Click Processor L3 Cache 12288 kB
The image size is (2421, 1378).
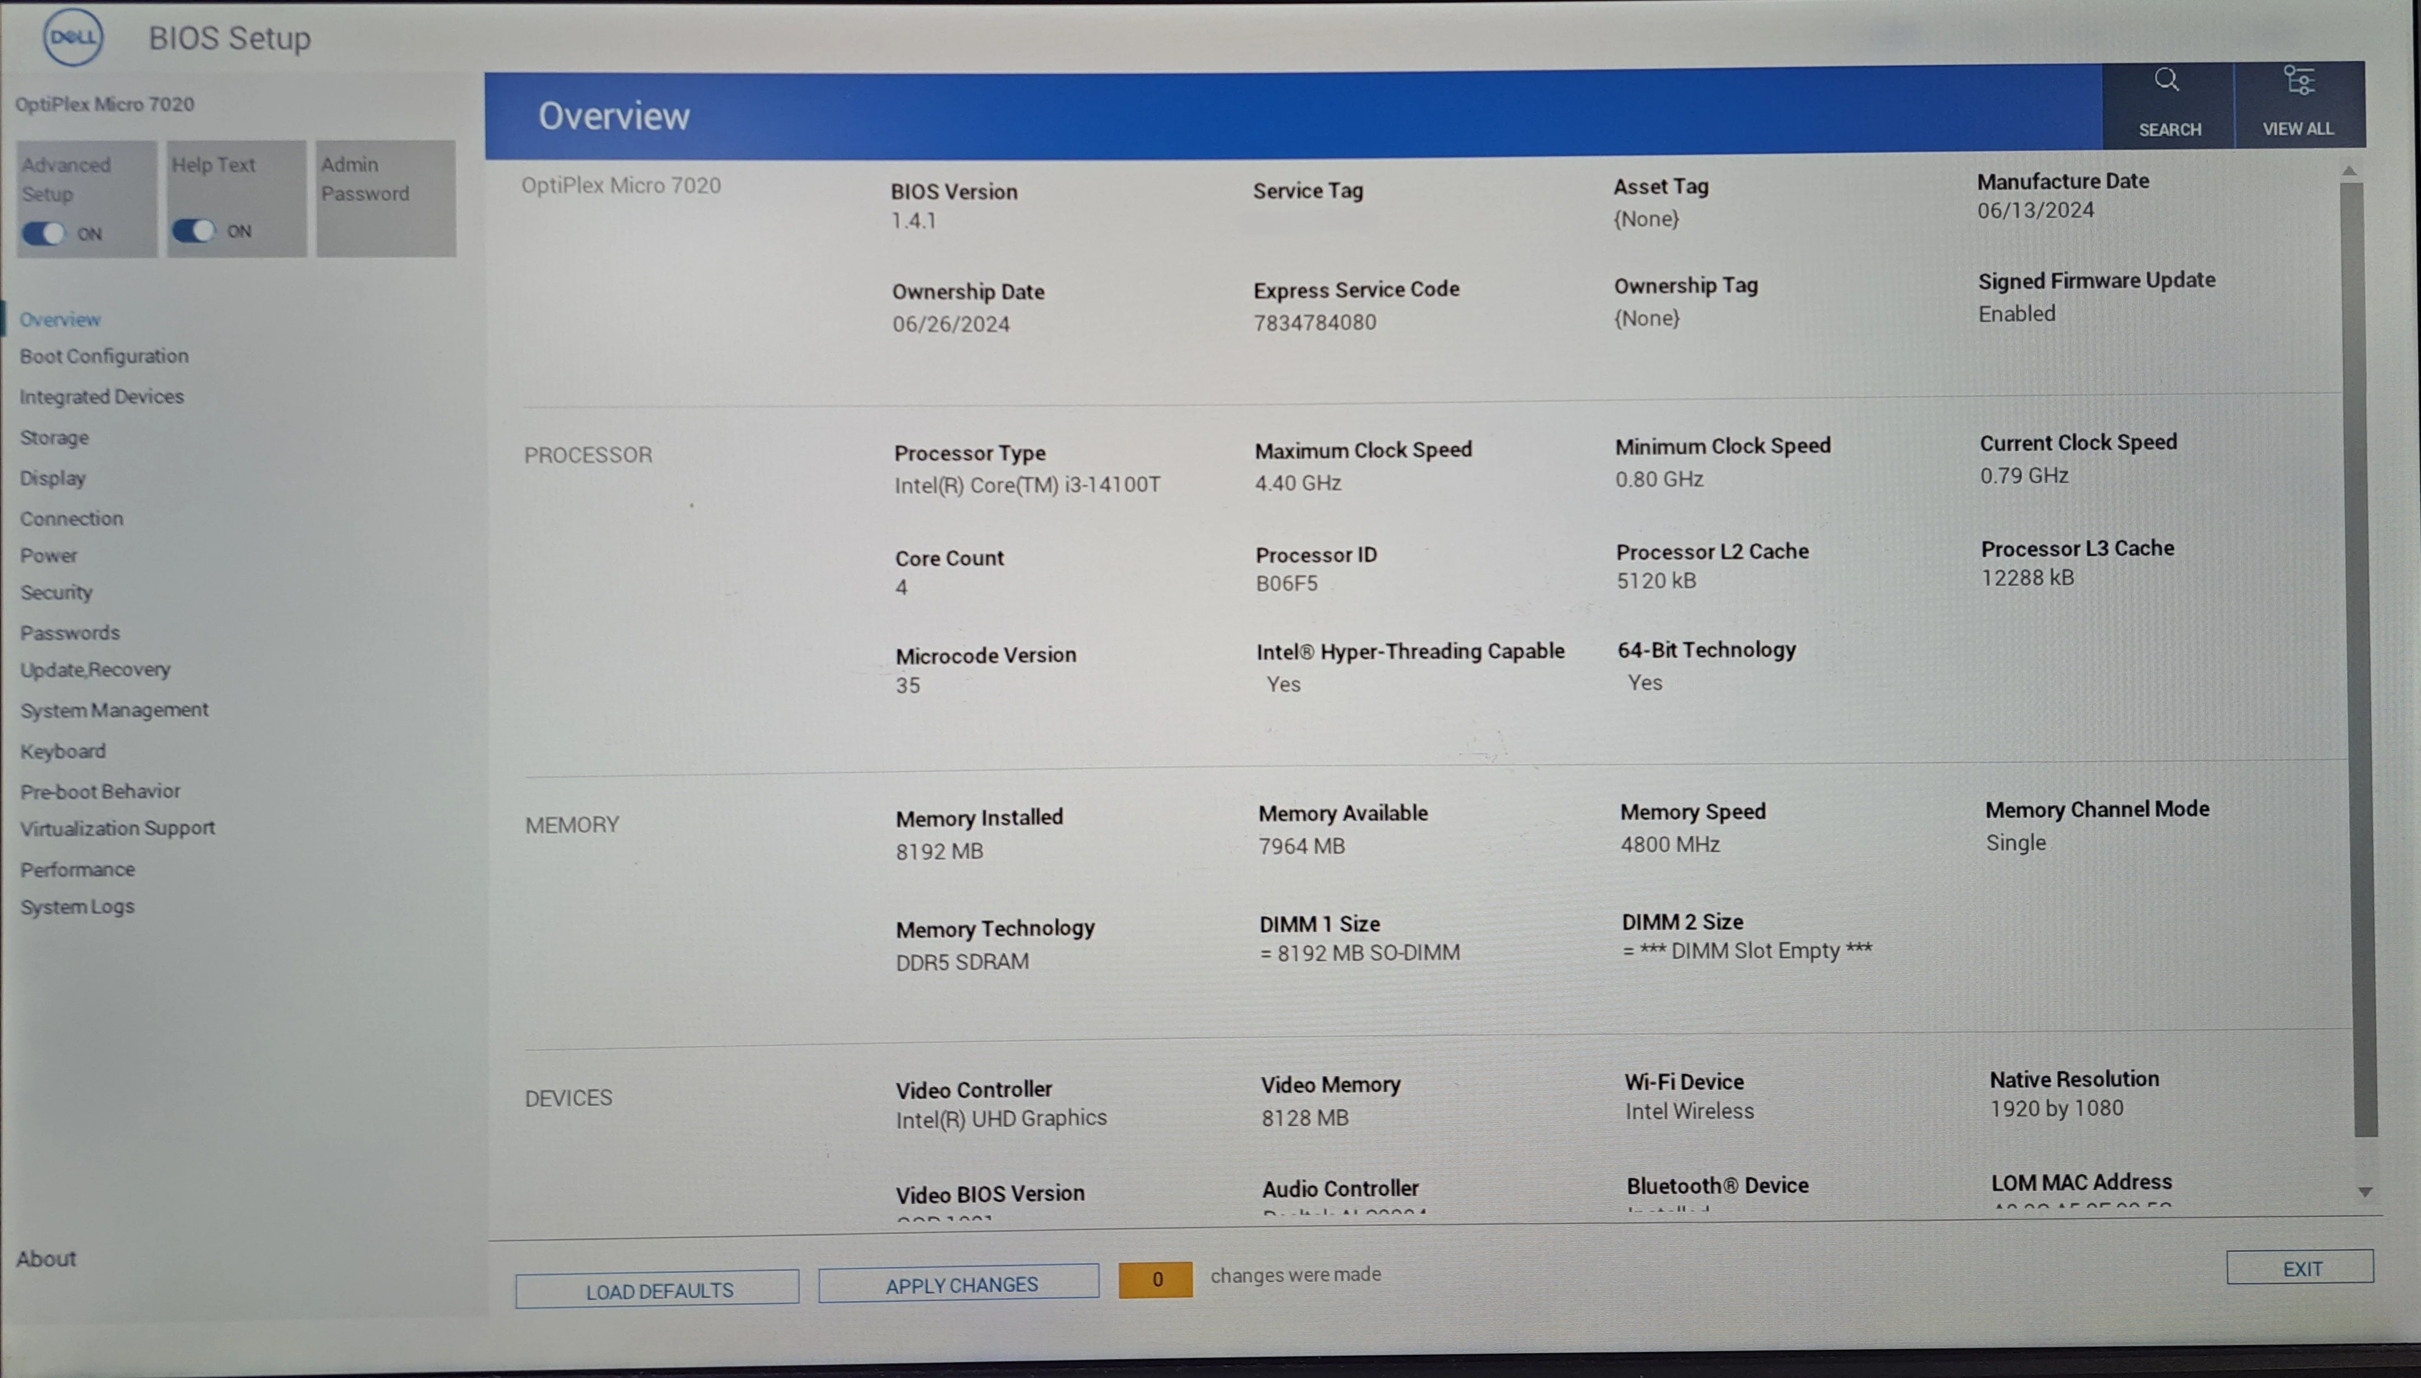[x=2027, y=577]
